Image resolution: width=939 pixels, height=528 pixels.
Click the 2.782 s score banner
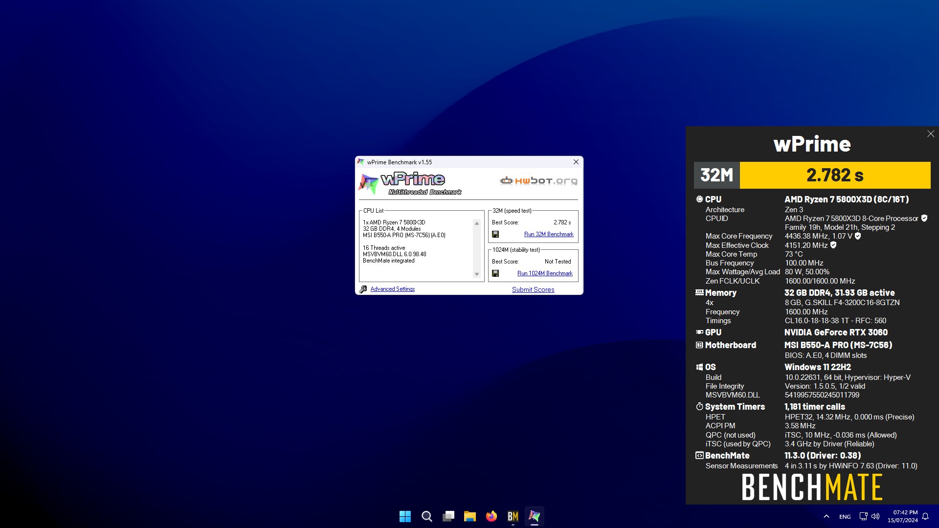(x=835, y=175)
